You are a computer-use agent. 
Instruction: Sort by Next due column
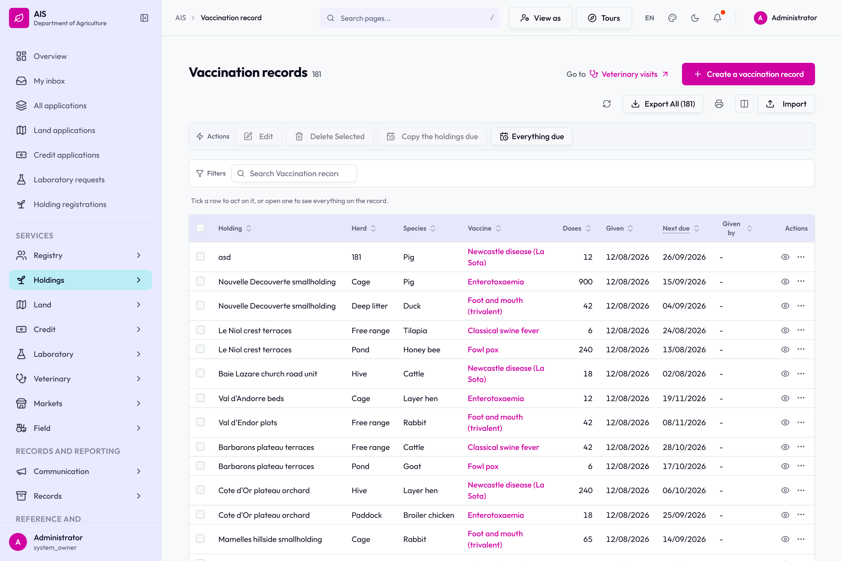681,228
